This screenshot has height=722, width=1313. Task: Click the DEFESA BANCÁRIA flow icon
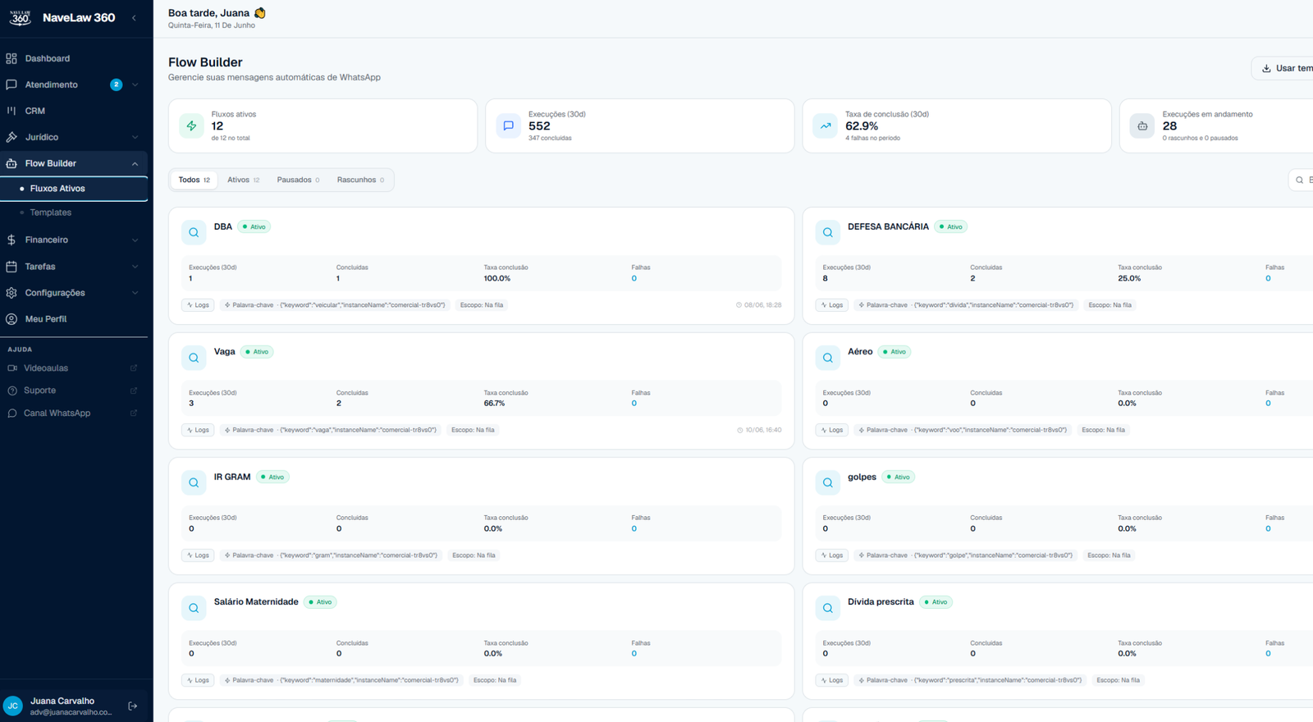(828, 232)
